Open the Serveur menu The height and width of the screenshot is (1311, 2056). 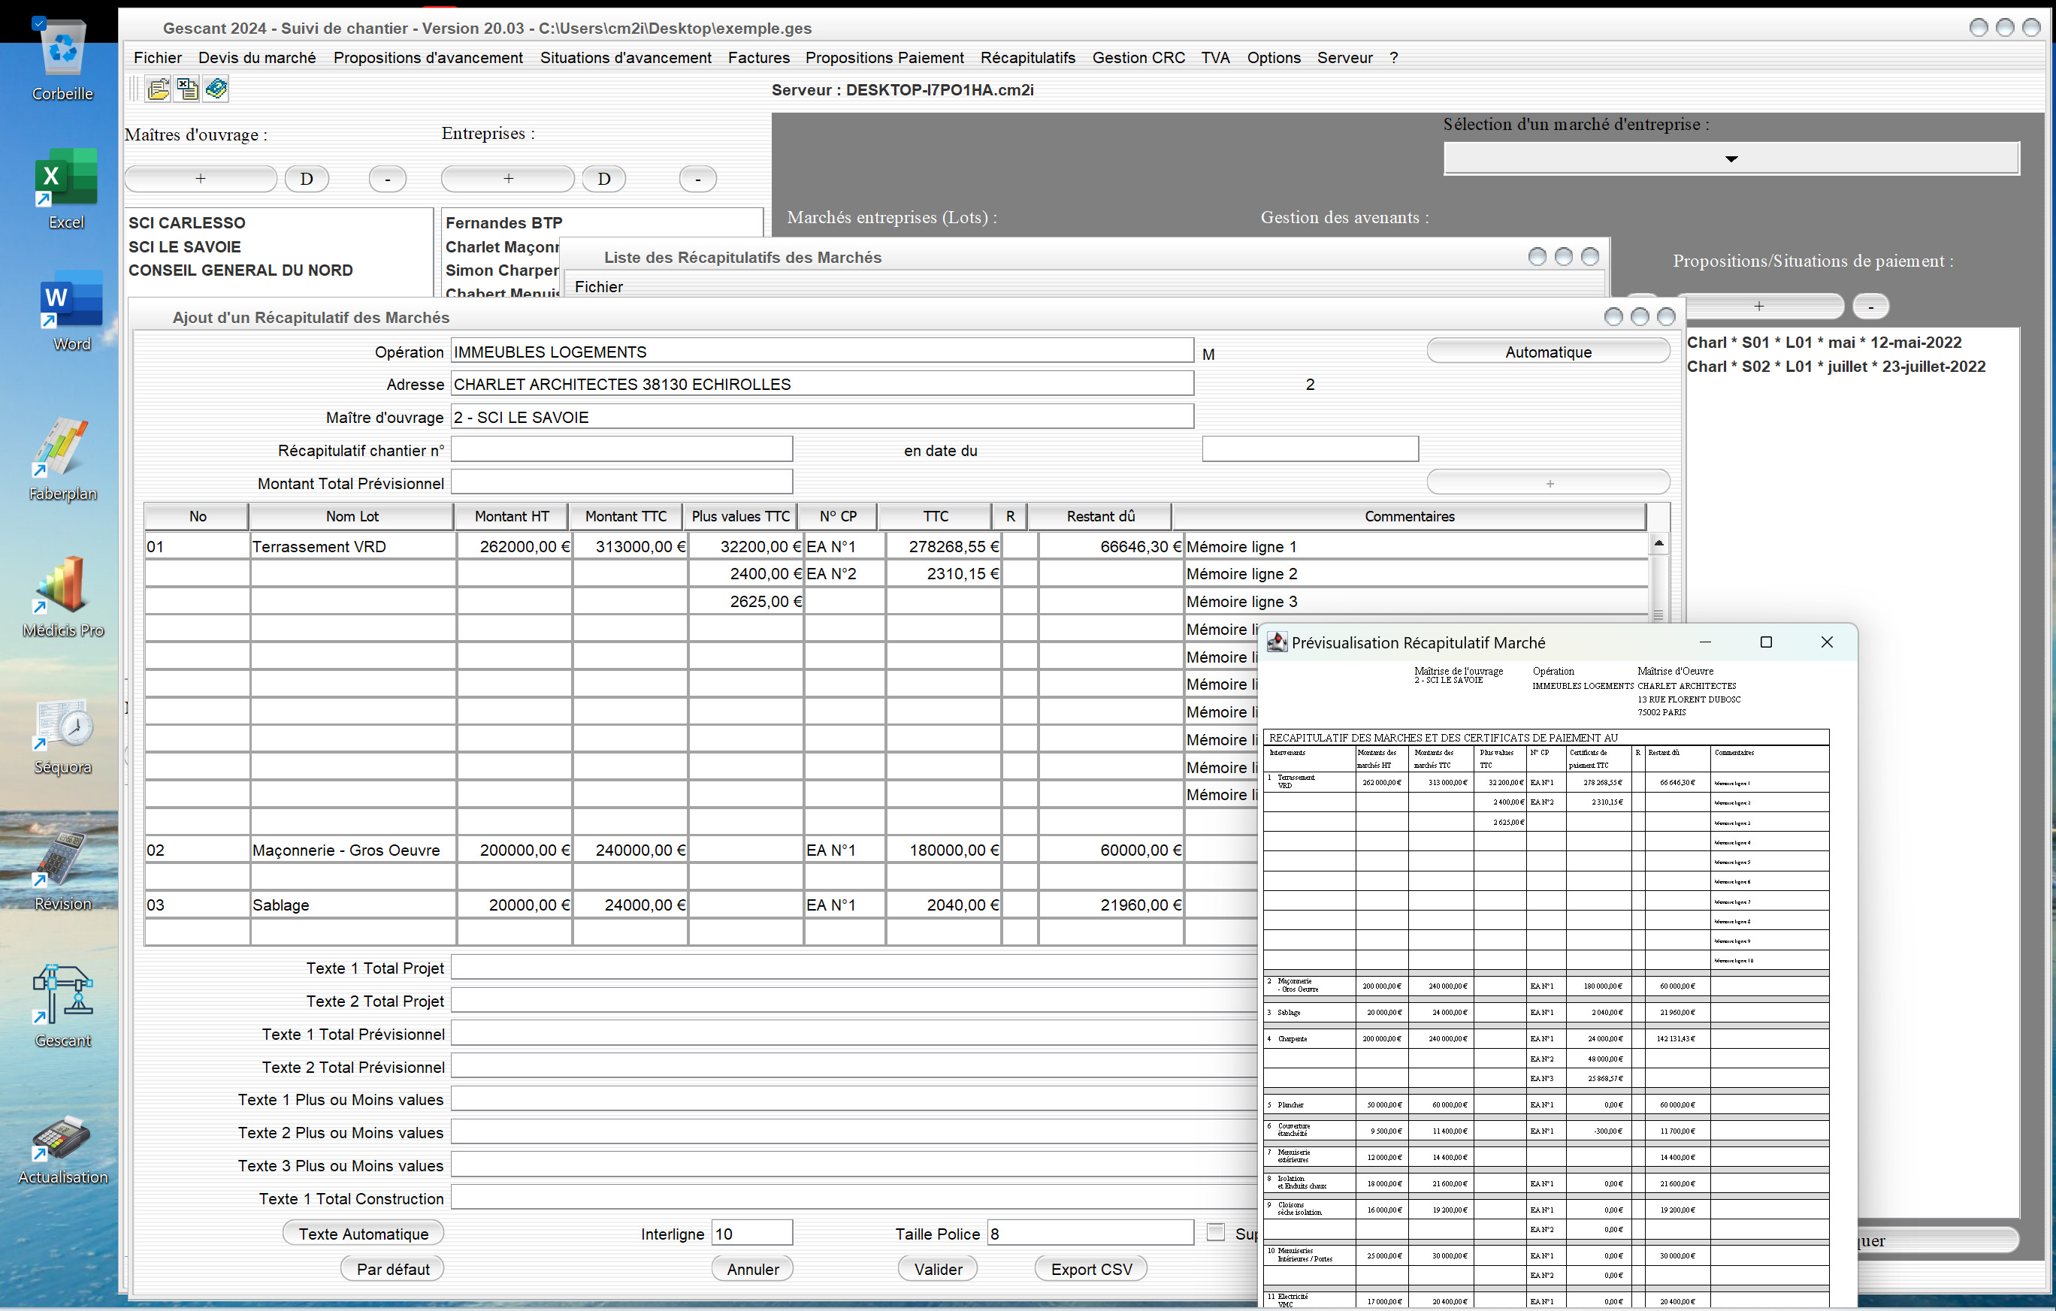click(1345, 57)
